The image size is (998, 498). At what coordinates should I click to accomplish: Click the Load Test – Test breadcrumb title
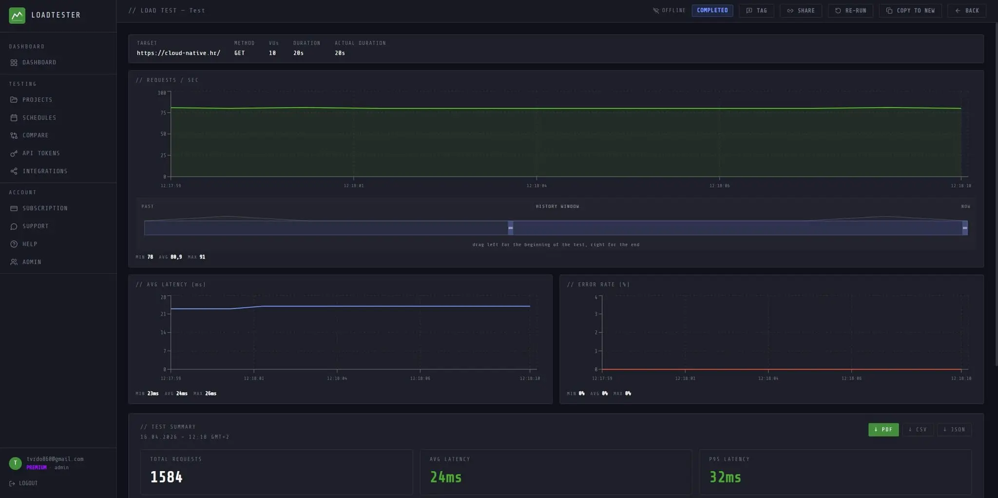point(167,11)
